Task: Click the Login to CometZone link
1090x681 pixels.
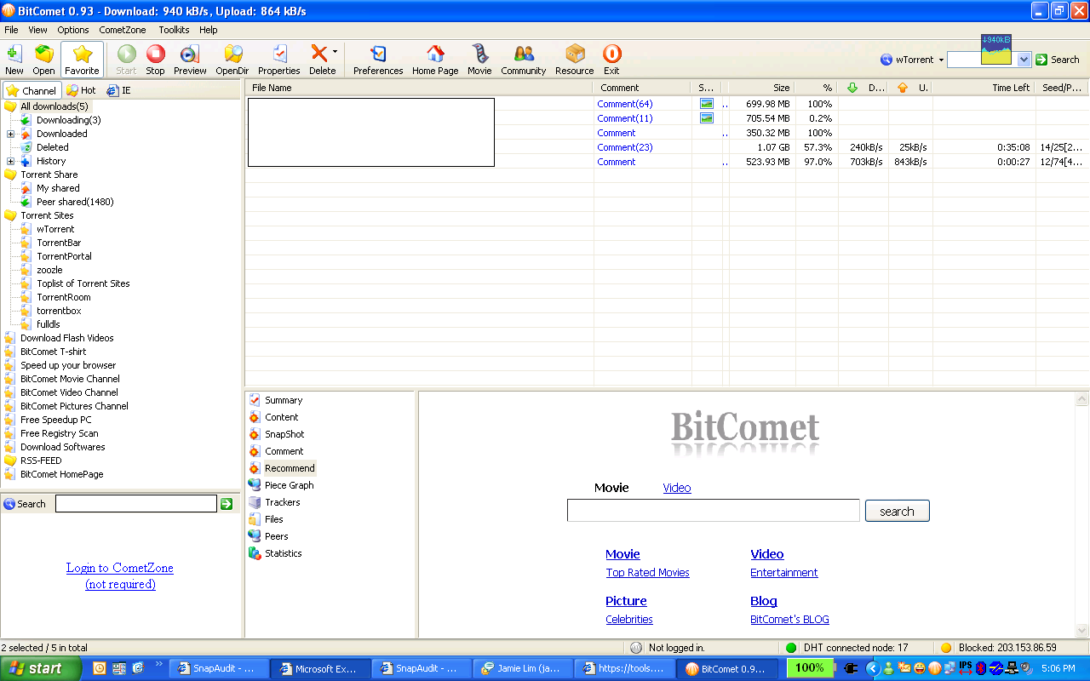Action: tap(120, 568)
